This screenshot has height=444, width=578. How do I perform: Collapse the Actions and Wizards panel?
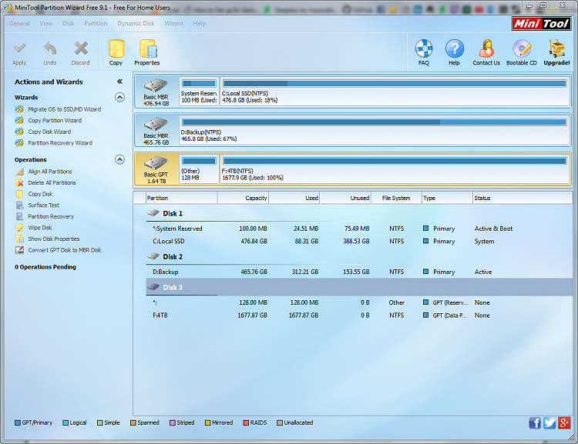pos(119,82)
